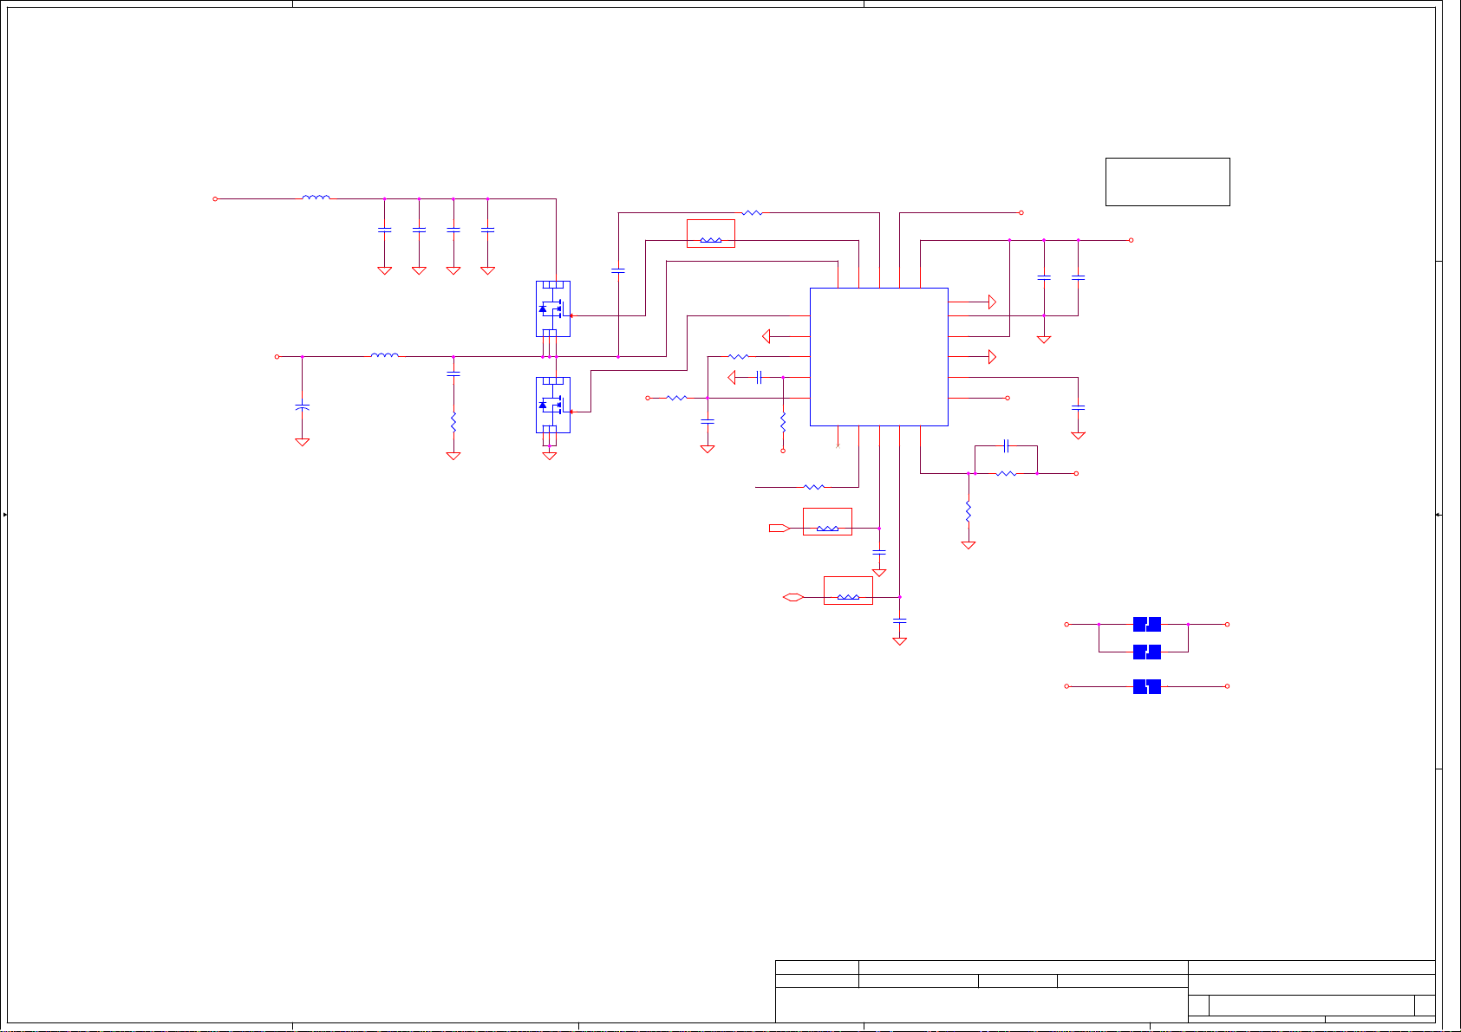Click the bottom standalone blue jumper pad
The width and height of the screenshot is (1461, 1032).
click(x=1147, y=686)
